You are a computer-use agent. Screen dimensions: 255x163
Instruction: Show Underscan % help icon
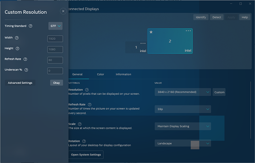26,70
